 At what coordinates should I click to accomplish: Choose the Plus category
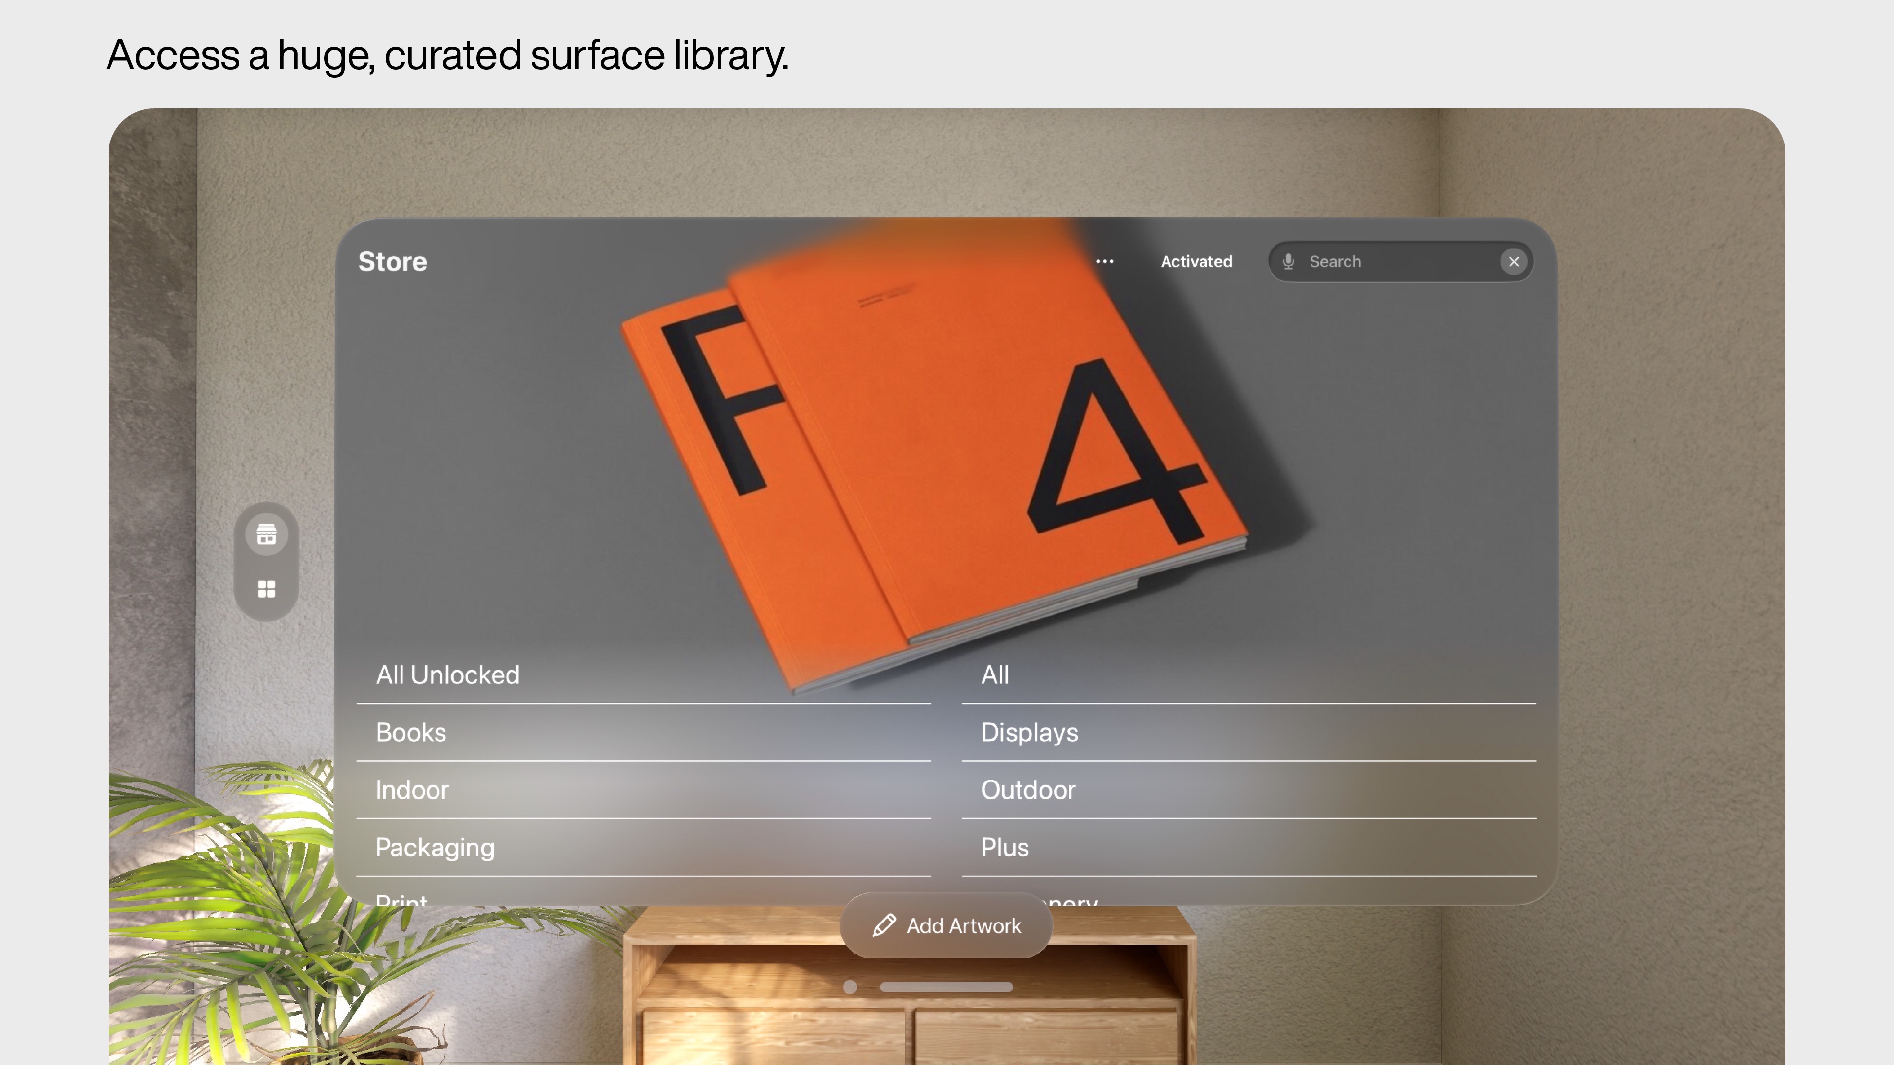click(x=1248, y=848)
